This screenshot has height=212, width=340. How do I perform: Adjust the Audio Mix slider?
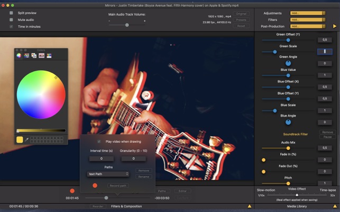coord(288,148)
